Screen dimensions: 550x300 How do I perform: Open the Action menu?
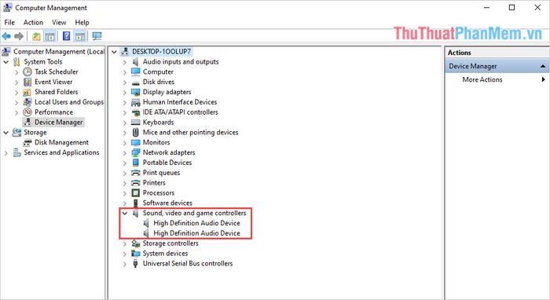(x=33, y=23)
